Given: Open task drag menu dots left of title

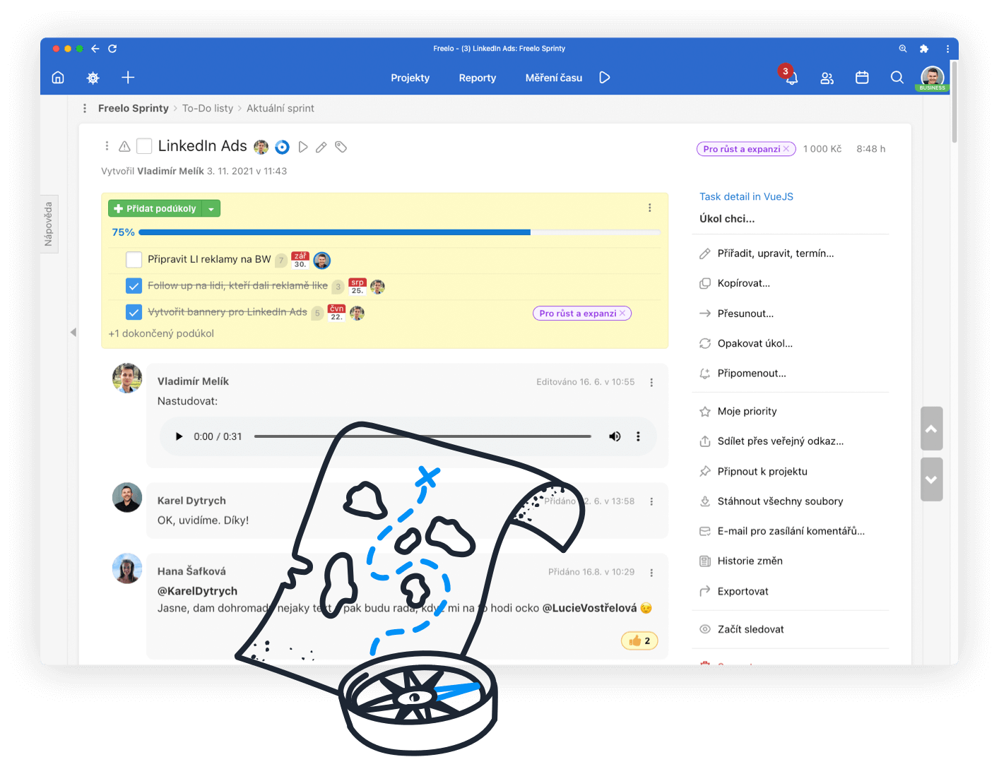Looking at the screenshot, I should tap(107, 146).
